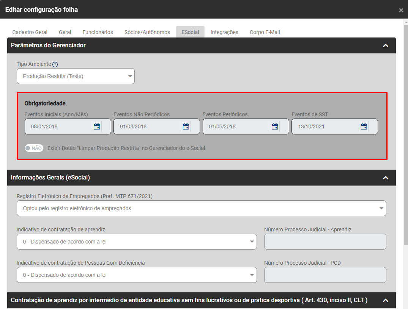Open calendar picker for Eventos de SST
Image resolution: width=408 pixels, height=309 pixels.
point(364,126)
